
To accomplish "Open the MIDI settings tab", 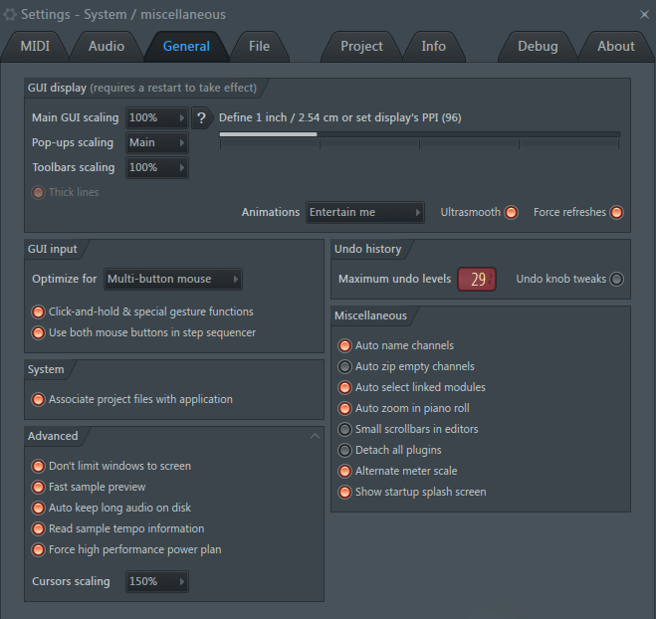I will coord(37,46).
